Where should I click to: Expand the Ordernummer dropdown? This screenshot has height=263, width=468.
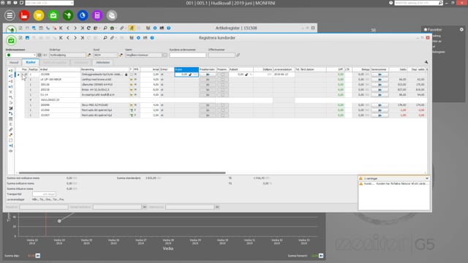point(34,56)
